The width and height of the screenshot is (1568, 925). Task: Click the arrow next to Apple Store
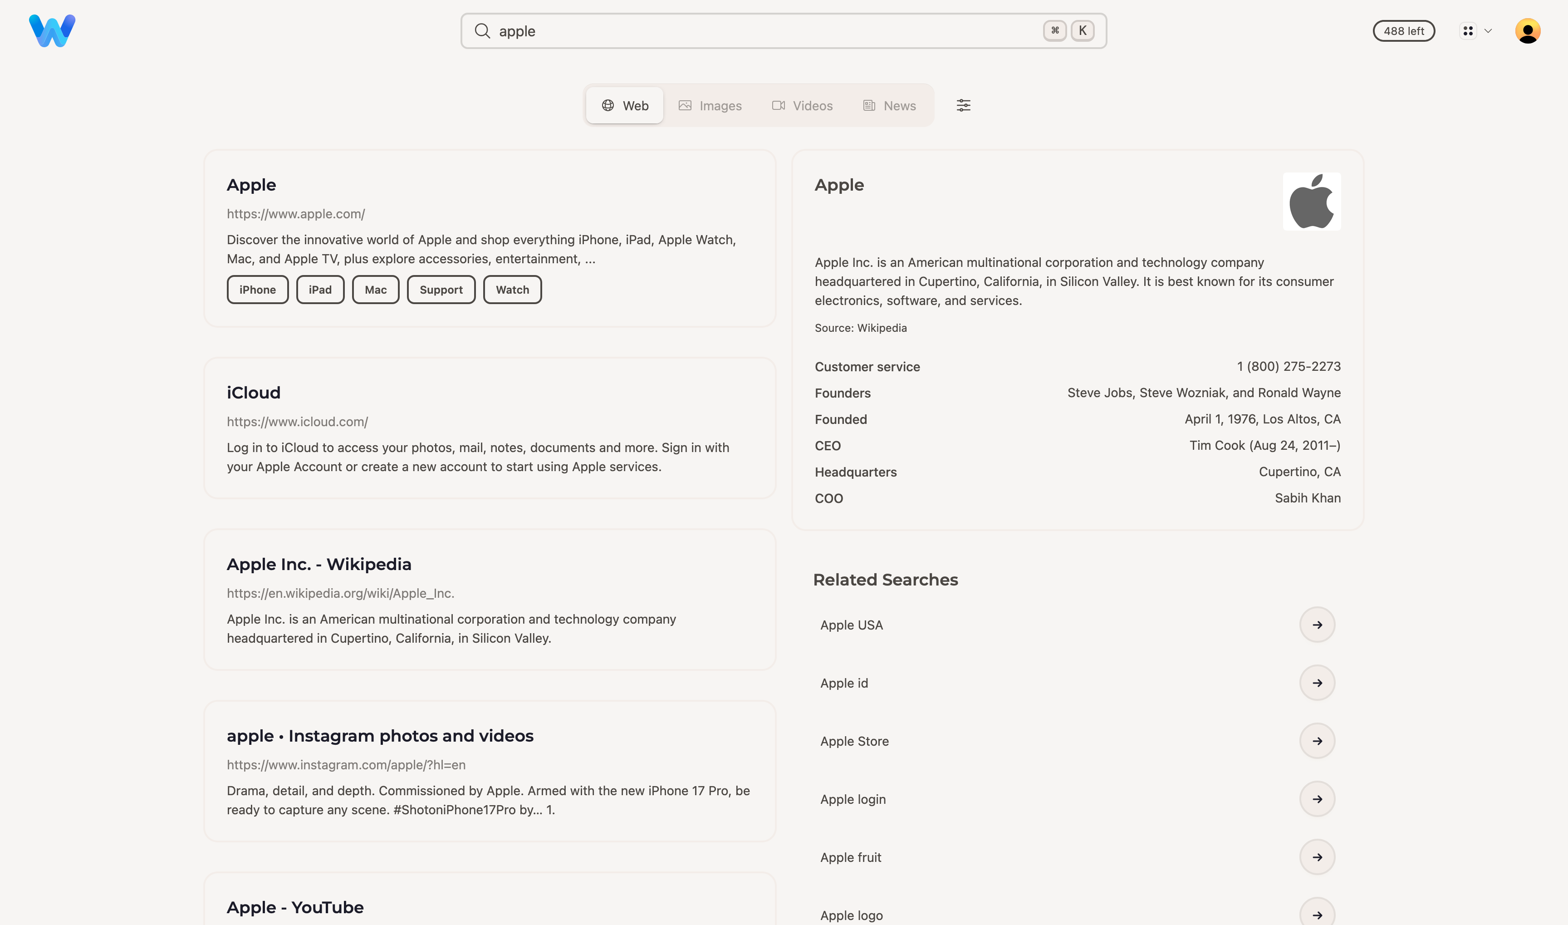tap(1317, 741)
